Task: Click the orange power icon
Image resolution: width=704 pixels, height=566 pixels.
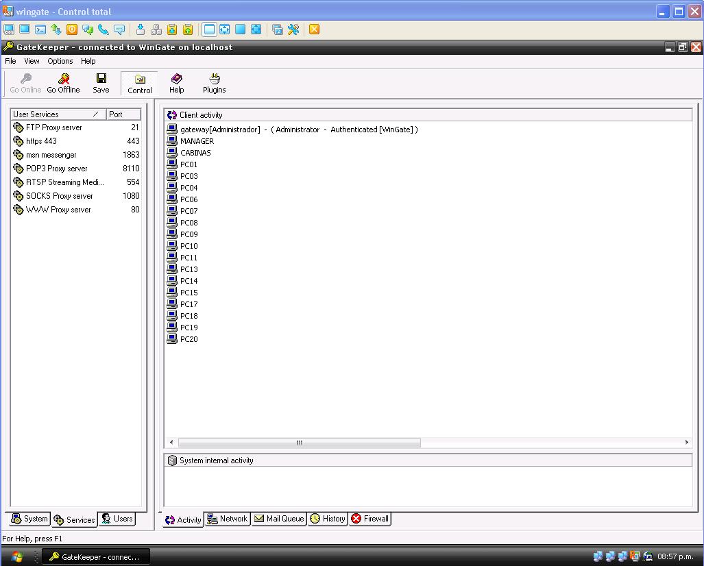Action: pyautogui.click(x=72, y=29)
